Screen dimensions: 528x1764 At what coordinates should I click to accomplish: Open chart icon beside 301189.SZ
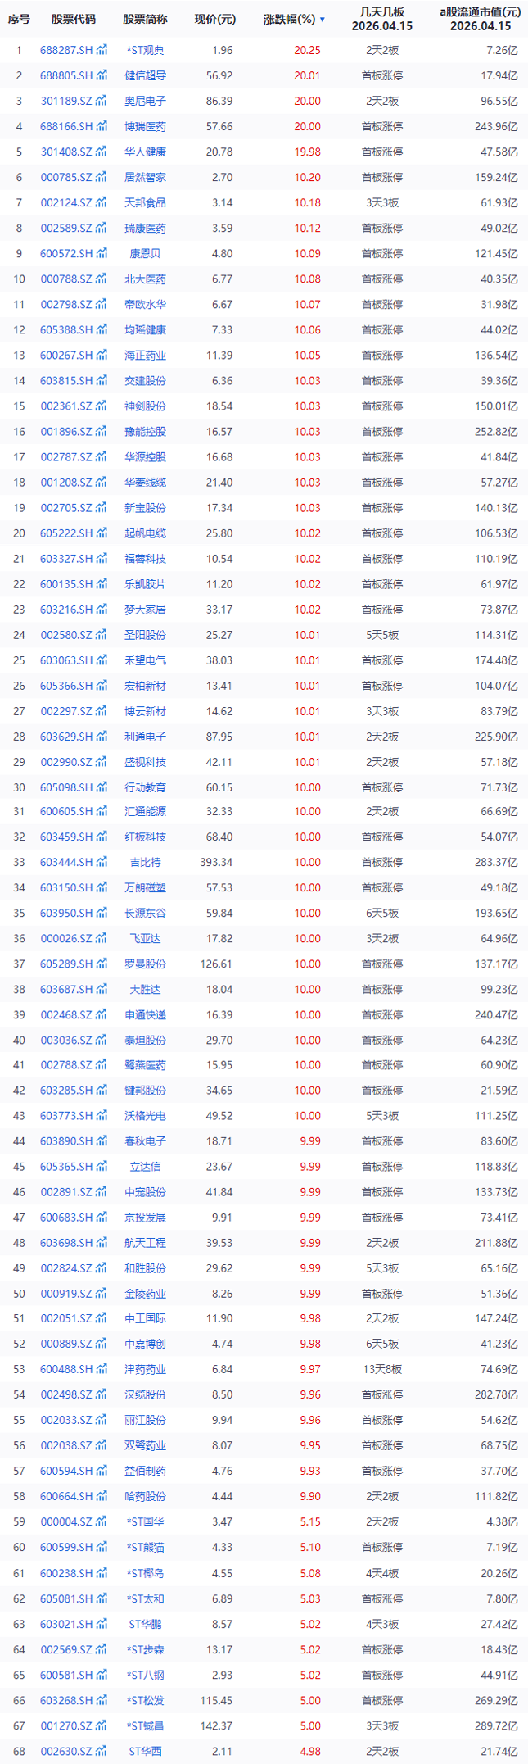tap(102, 101)
